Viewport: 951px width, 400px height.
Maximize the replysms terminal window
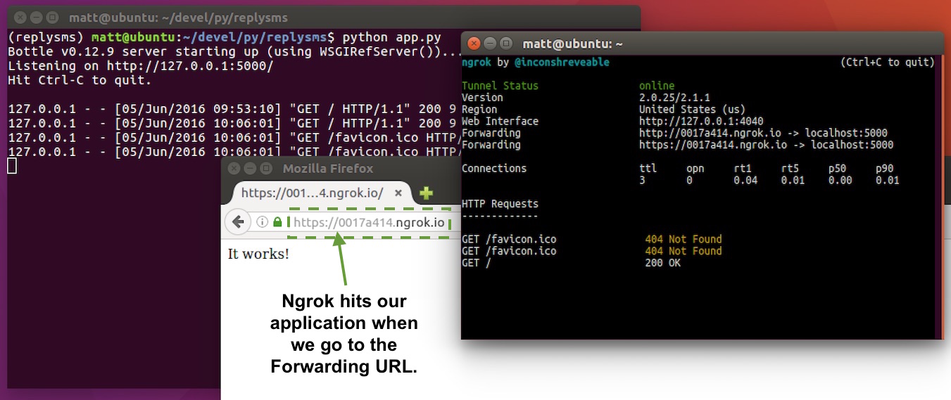click(x=51, y=18)
